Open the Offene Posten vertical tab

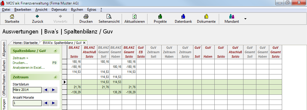click(4, 85)
